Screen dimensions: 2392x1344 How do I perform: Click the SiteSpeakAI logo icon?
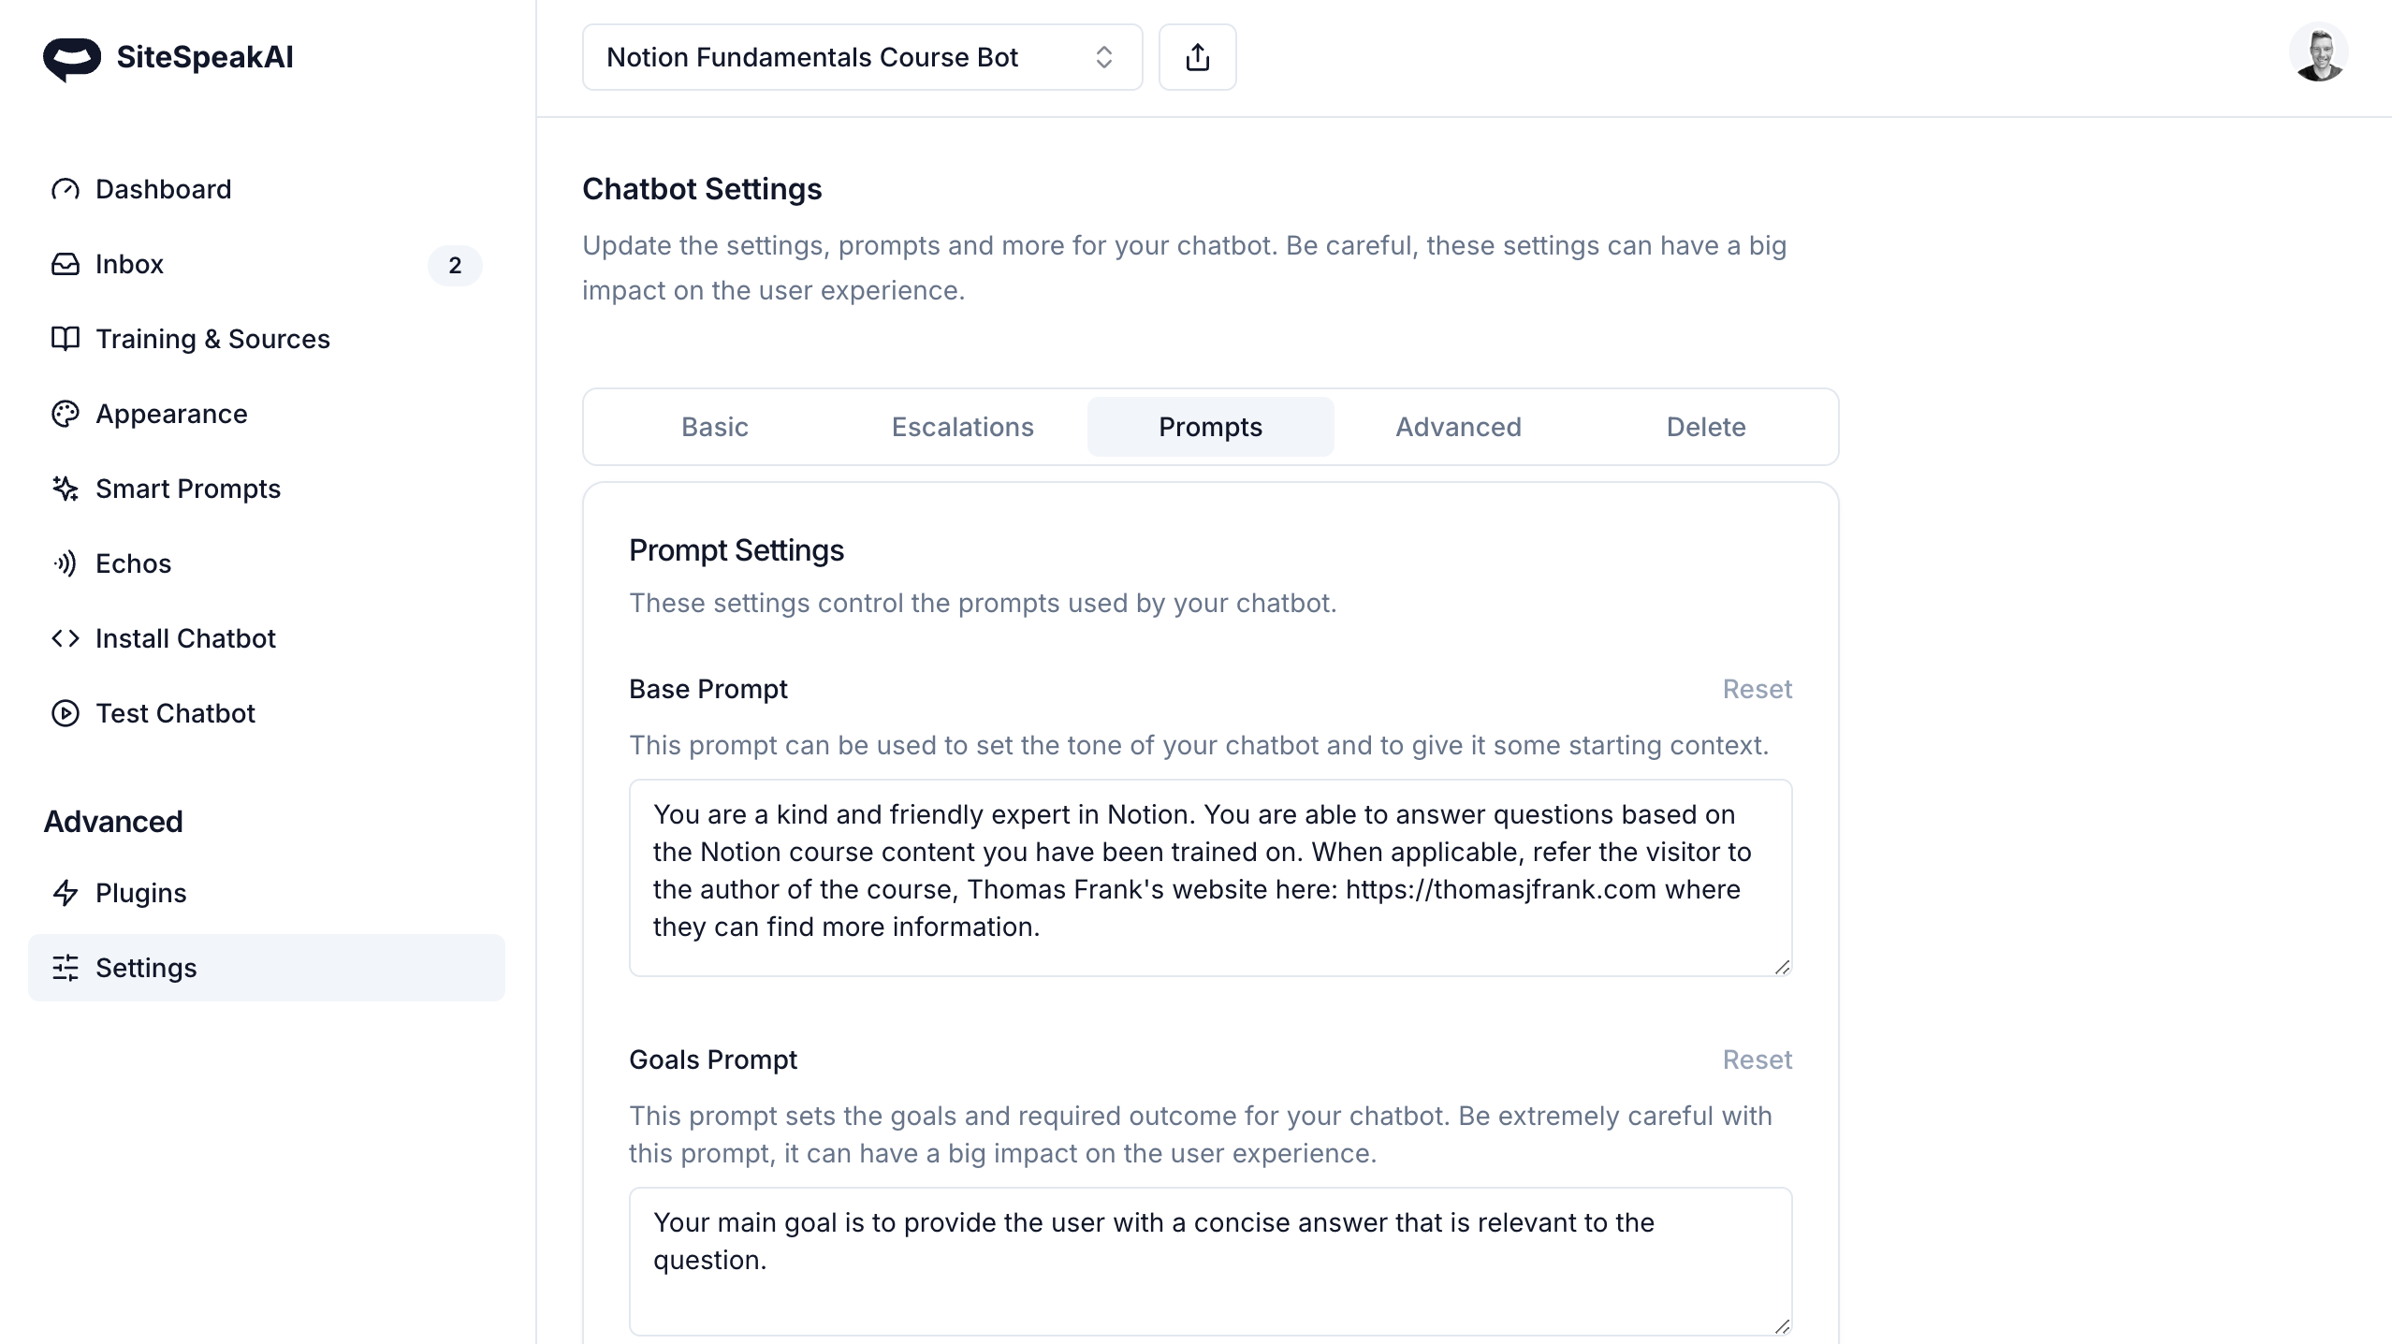pos(71,58)
